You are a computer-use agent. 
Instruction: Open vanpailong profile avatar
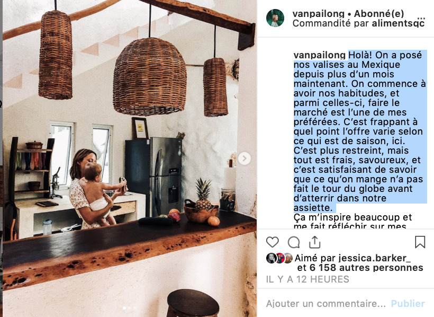(275, 18)
